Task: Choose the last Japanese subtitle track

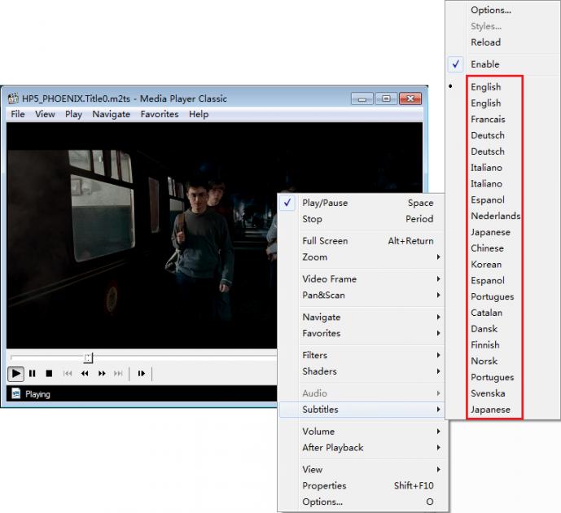Action: [x=503, y=410]
